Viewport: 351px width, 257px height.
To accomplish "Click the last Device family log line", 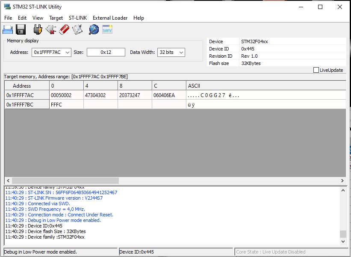I will [x=45, y=237].
